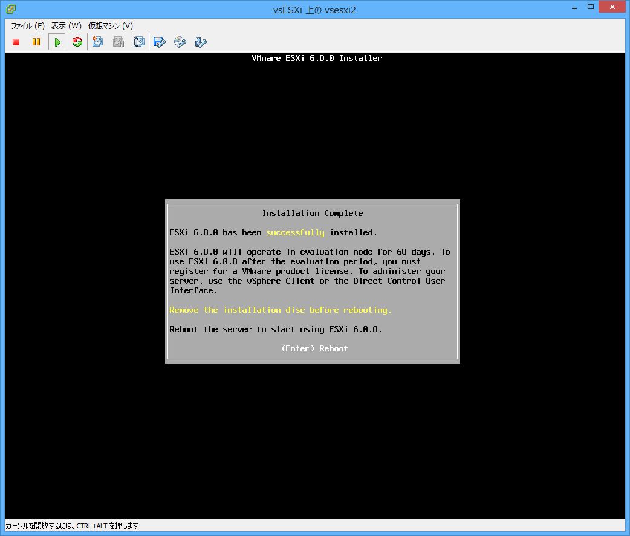
Task: Maximize the console window
Action: 591,7
